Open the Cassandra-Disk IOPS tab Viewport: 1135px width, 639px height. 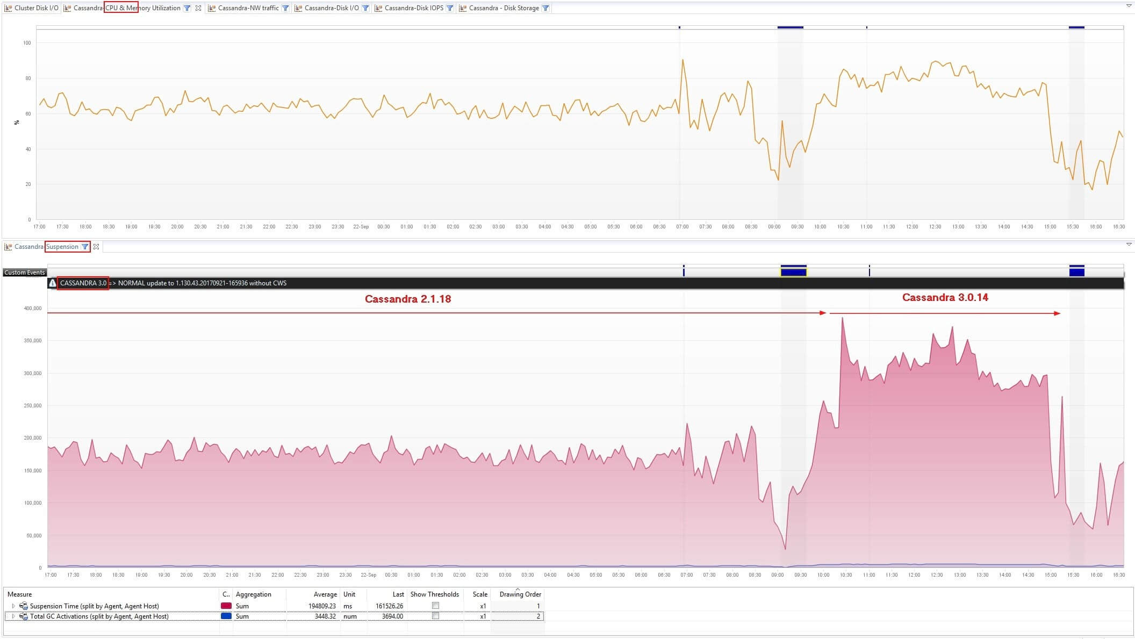(x=414, y=8)
